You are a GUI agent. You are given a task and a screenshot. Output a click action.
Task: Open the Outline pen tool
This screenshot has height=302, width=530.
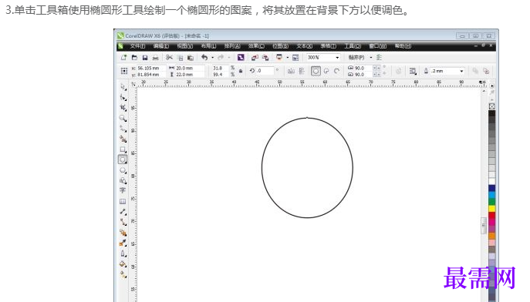(123, 253)
